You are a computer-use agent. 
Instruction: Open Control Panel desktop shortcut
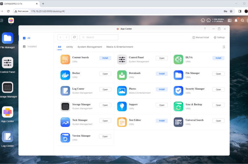[7, 63]
